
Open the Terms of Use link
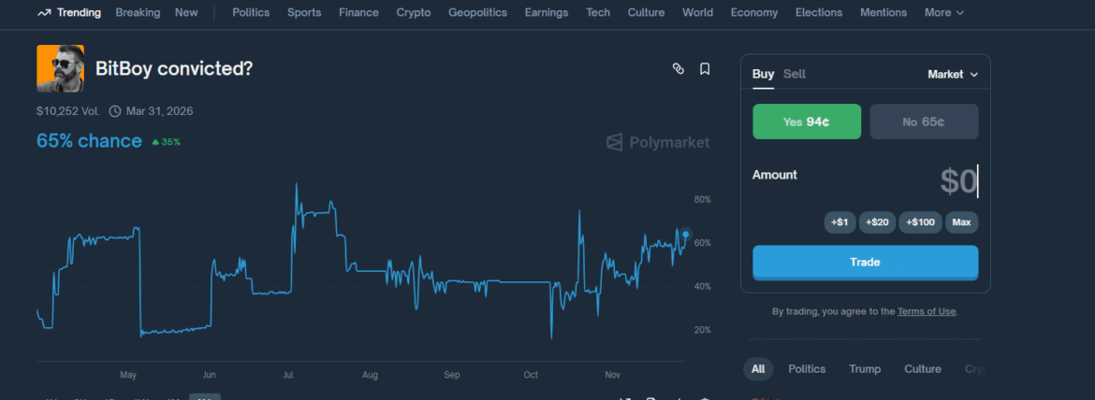[927, 311]
